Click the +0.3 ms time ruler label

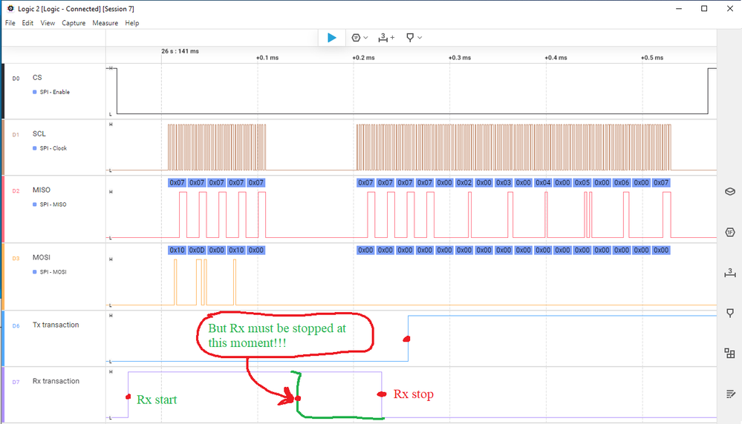(x=460, y=58)
